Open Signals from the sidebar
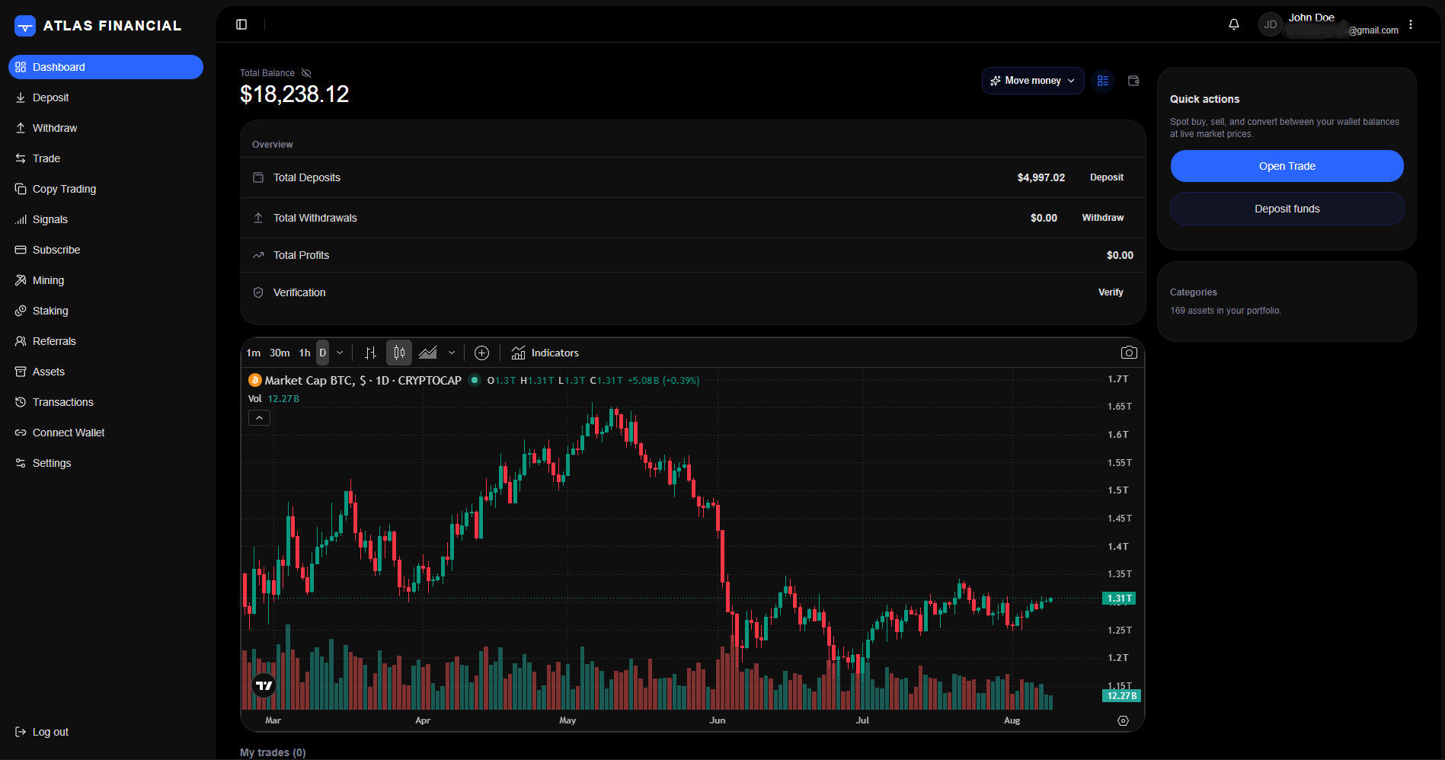The height and width of the screenshot is (760, 1445). (106, 219)
